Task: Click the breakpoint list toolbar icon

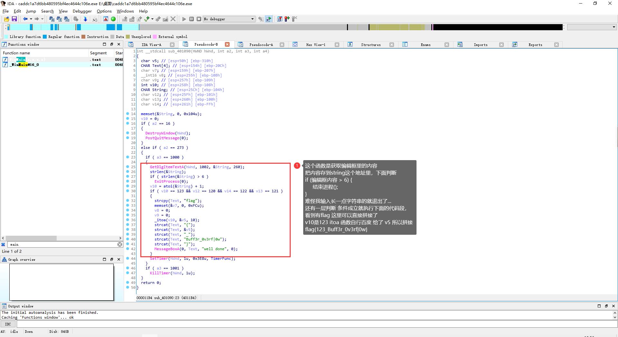Action: (x=279, y=19)
